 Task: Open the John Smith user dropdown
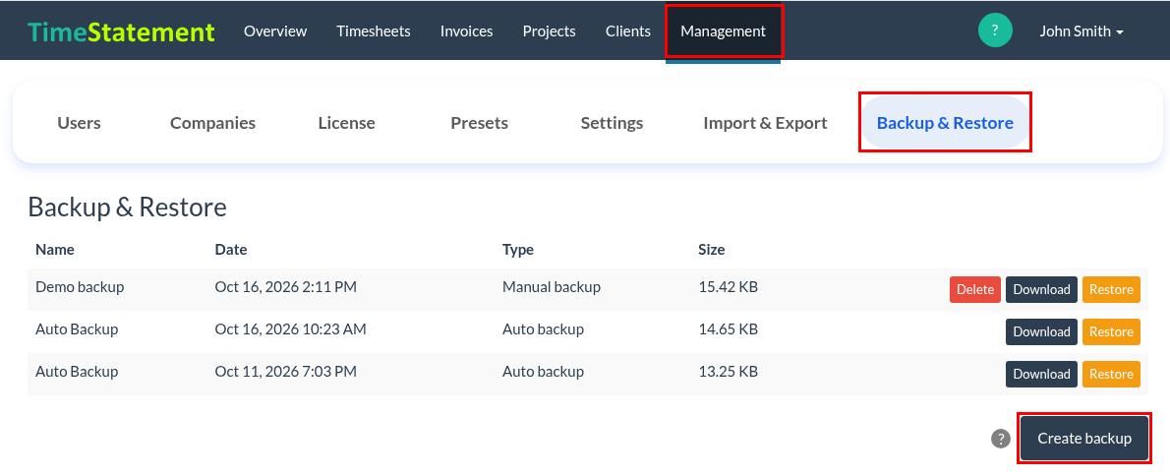coord(1082,31)
